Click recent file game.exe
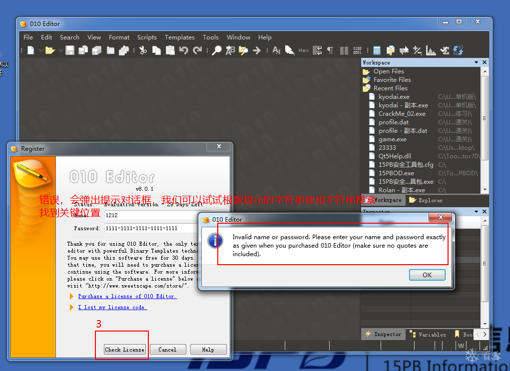 point(392,139)
